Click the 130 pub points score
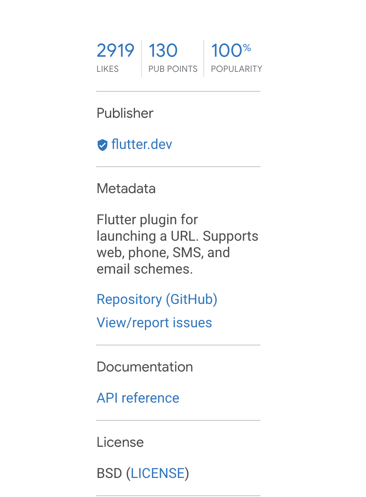Image resolution: width=366 pixels, height=497 pixels. point(163,50)
